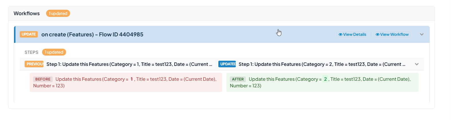This screenshot has width=451, height=120.
Task: Click the orange UPDATE badge
Action: click(29, 34)
